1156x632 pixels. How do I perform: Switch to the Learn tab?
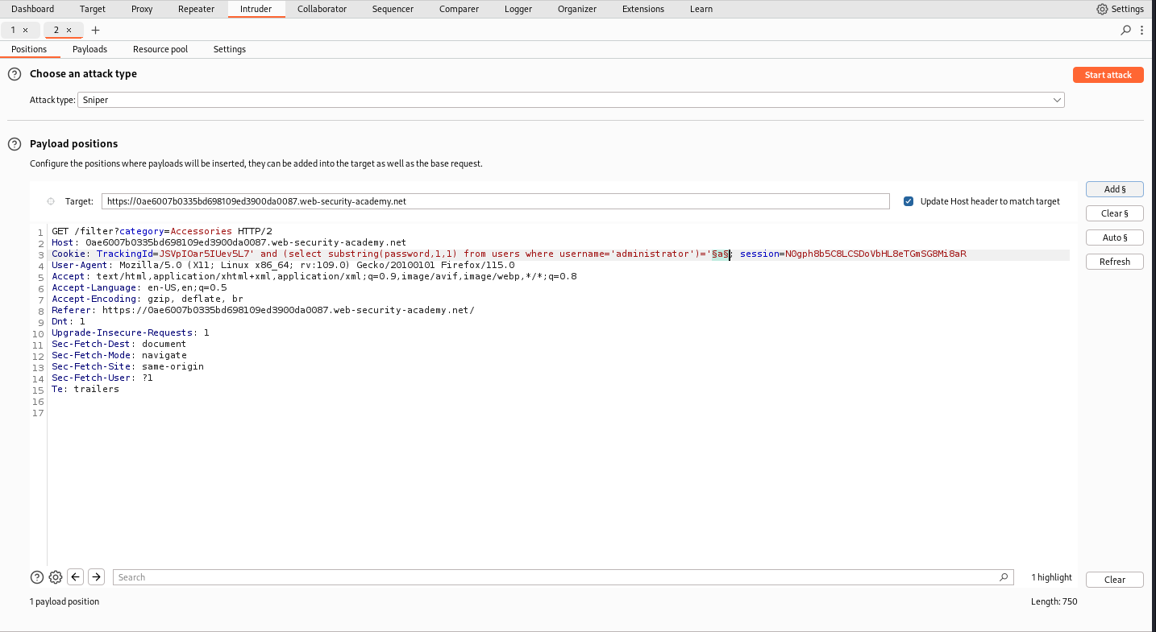pyautogui.click(x=701, y=9)
